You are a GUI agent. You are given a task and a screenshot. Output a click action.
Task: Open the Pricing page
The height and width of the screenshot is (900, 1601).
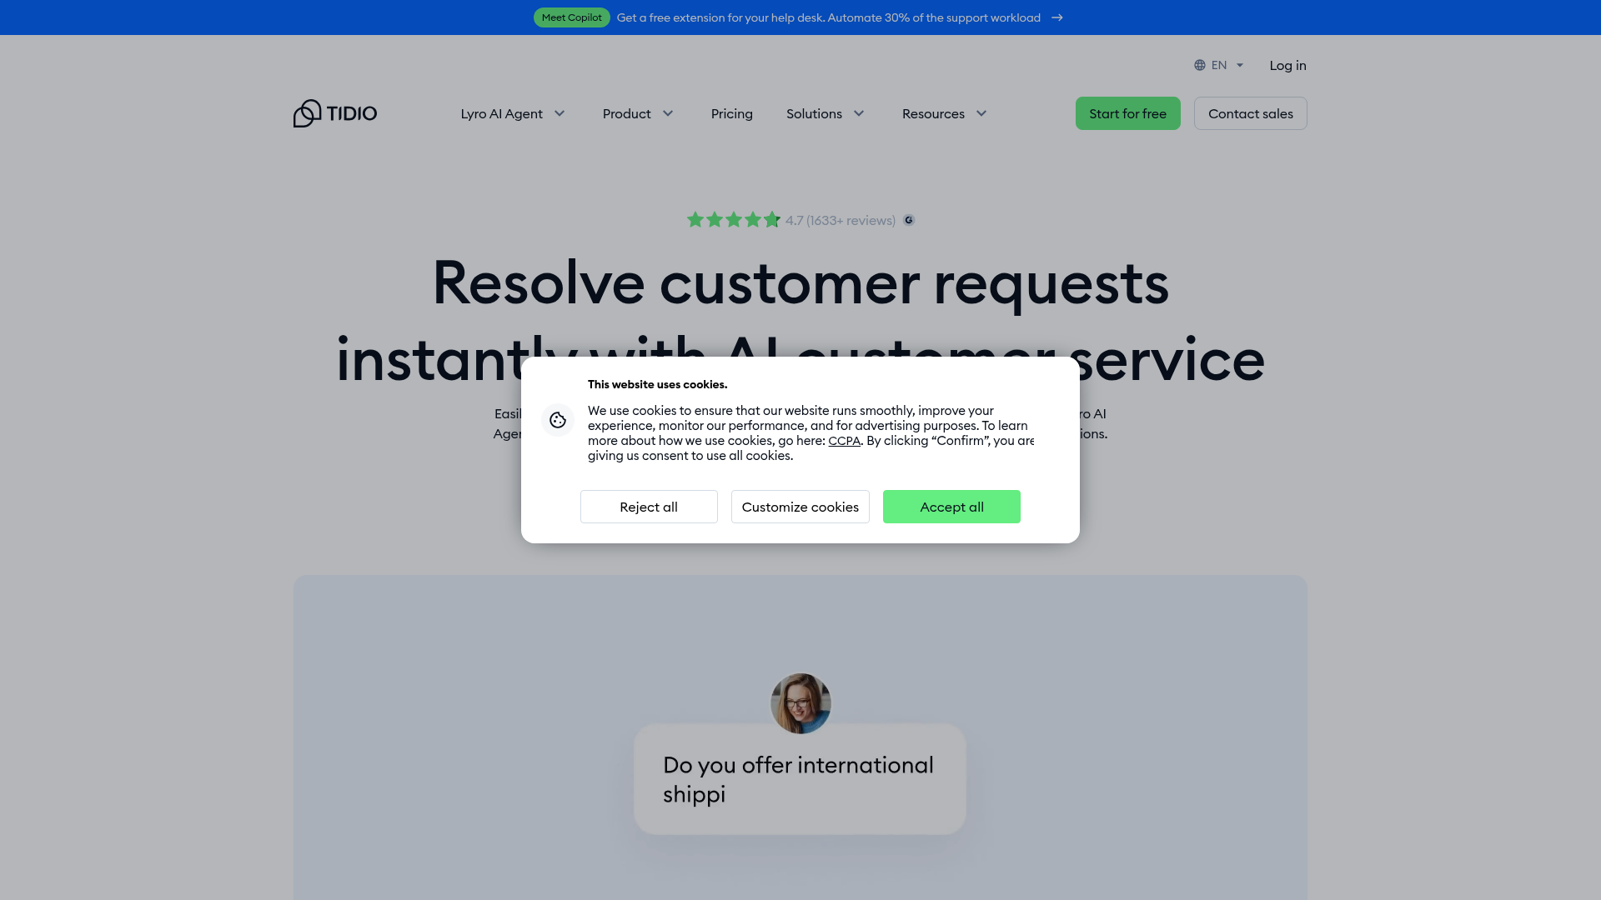coord(731,113)
